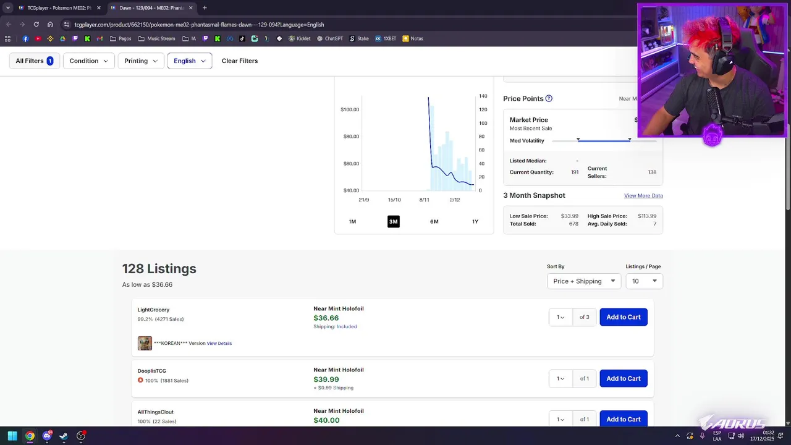Open the Windows Start menu
Screen dimensions: 791x445
(x=12, y=436)
